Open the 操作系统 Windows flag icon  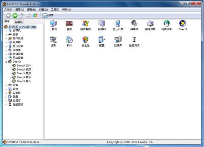85,24
